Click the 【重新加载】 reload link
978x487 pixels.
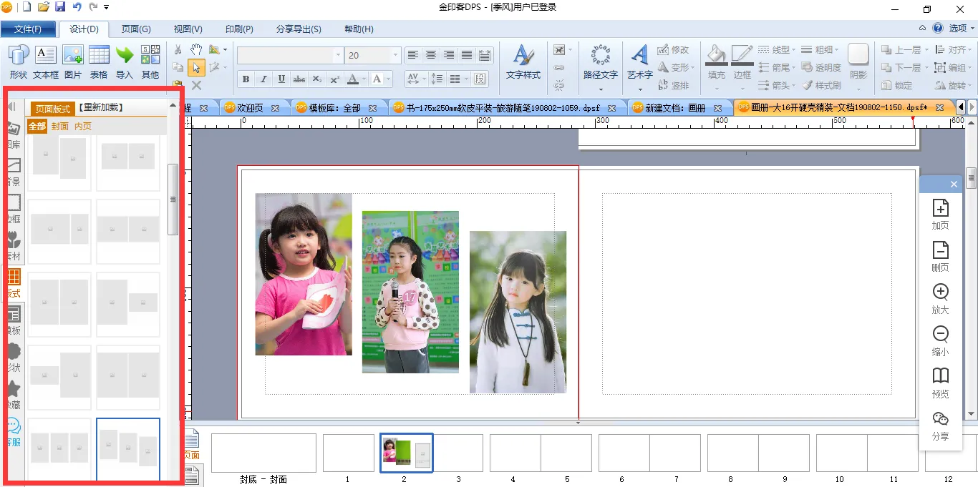pyautogui.click(x=101, y=108)
